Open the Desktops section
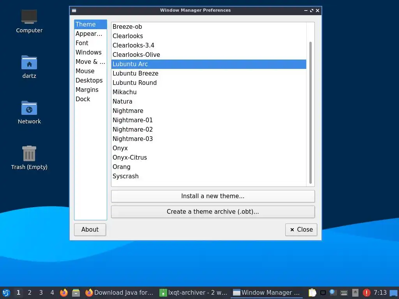This screenshot has height=299, width=399. [90, 80]
